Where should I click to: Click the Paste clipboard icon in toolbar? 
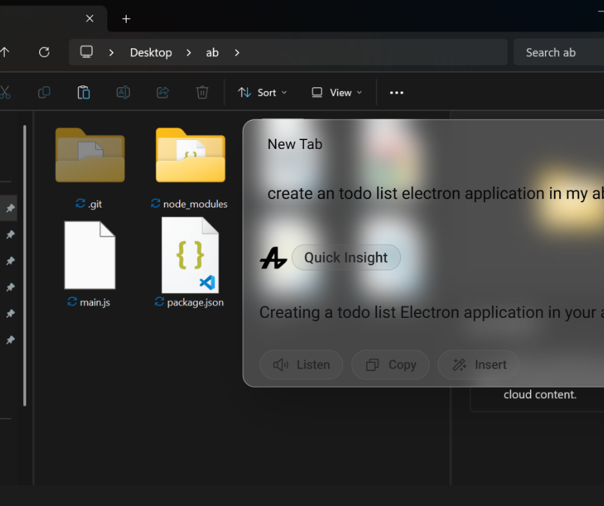[84, 92]
